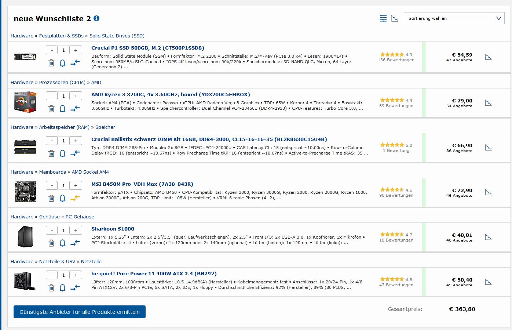
Task: Click info icon beside neue Wunschliste 2
Action: pyautogui.click(x=96, y=18)
